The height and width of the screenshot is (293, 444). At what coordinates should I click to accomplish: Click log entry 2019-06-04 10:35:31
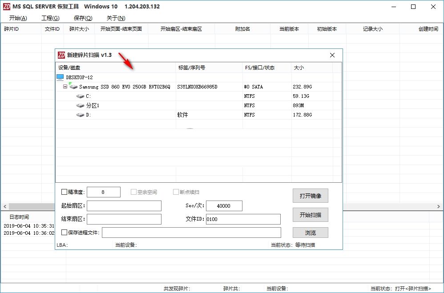coord(29,226)
